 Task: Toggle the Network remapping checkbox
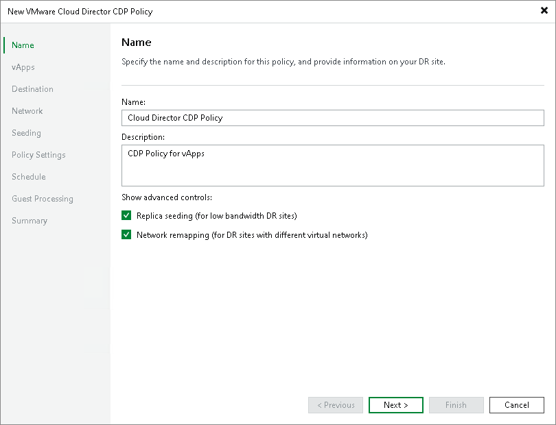(x=126, y=234)
